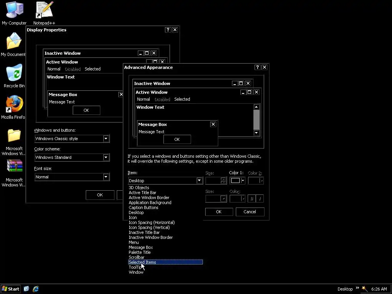Click the help button in Display Properties
The height and width of the screenshot is (294, 392).
pos(168,30)
